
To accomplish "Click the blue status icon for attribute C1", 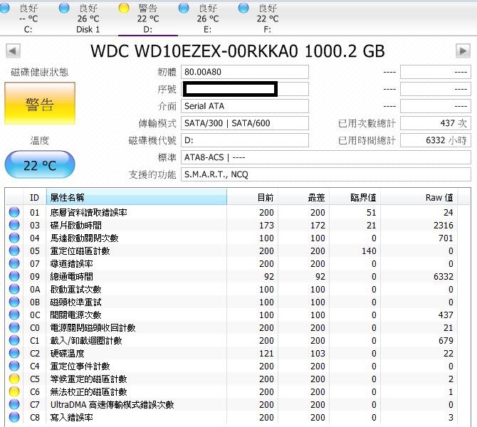I will point(14,340).
